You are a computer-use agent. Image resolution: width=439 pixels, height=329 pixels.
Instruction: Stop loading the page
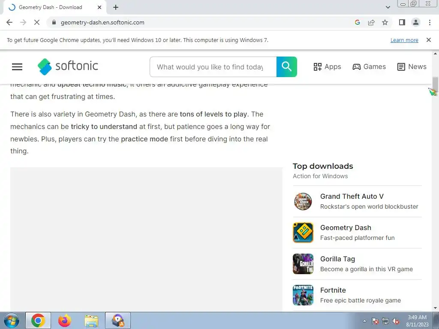point(37,22)
